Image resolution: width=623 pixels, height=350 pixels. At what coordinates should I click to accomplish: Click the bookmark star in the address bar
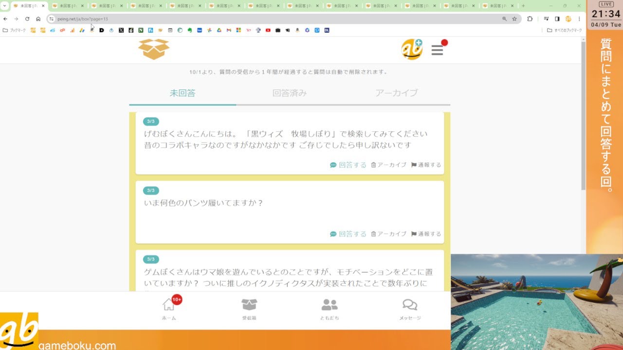pyautogui.click(x=514, y=18)
